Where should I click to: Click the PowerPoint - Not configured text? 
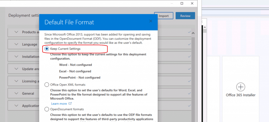(80, 77)
